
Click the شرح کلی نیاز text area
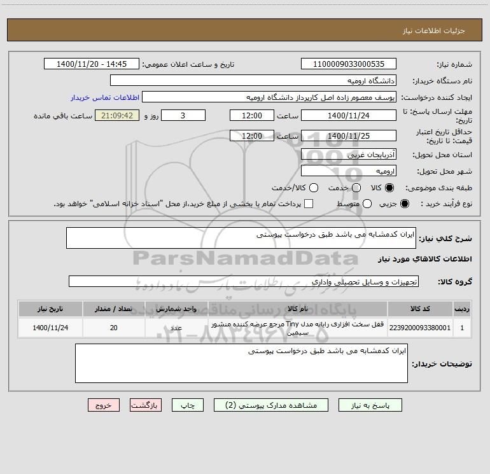(241, 238)
